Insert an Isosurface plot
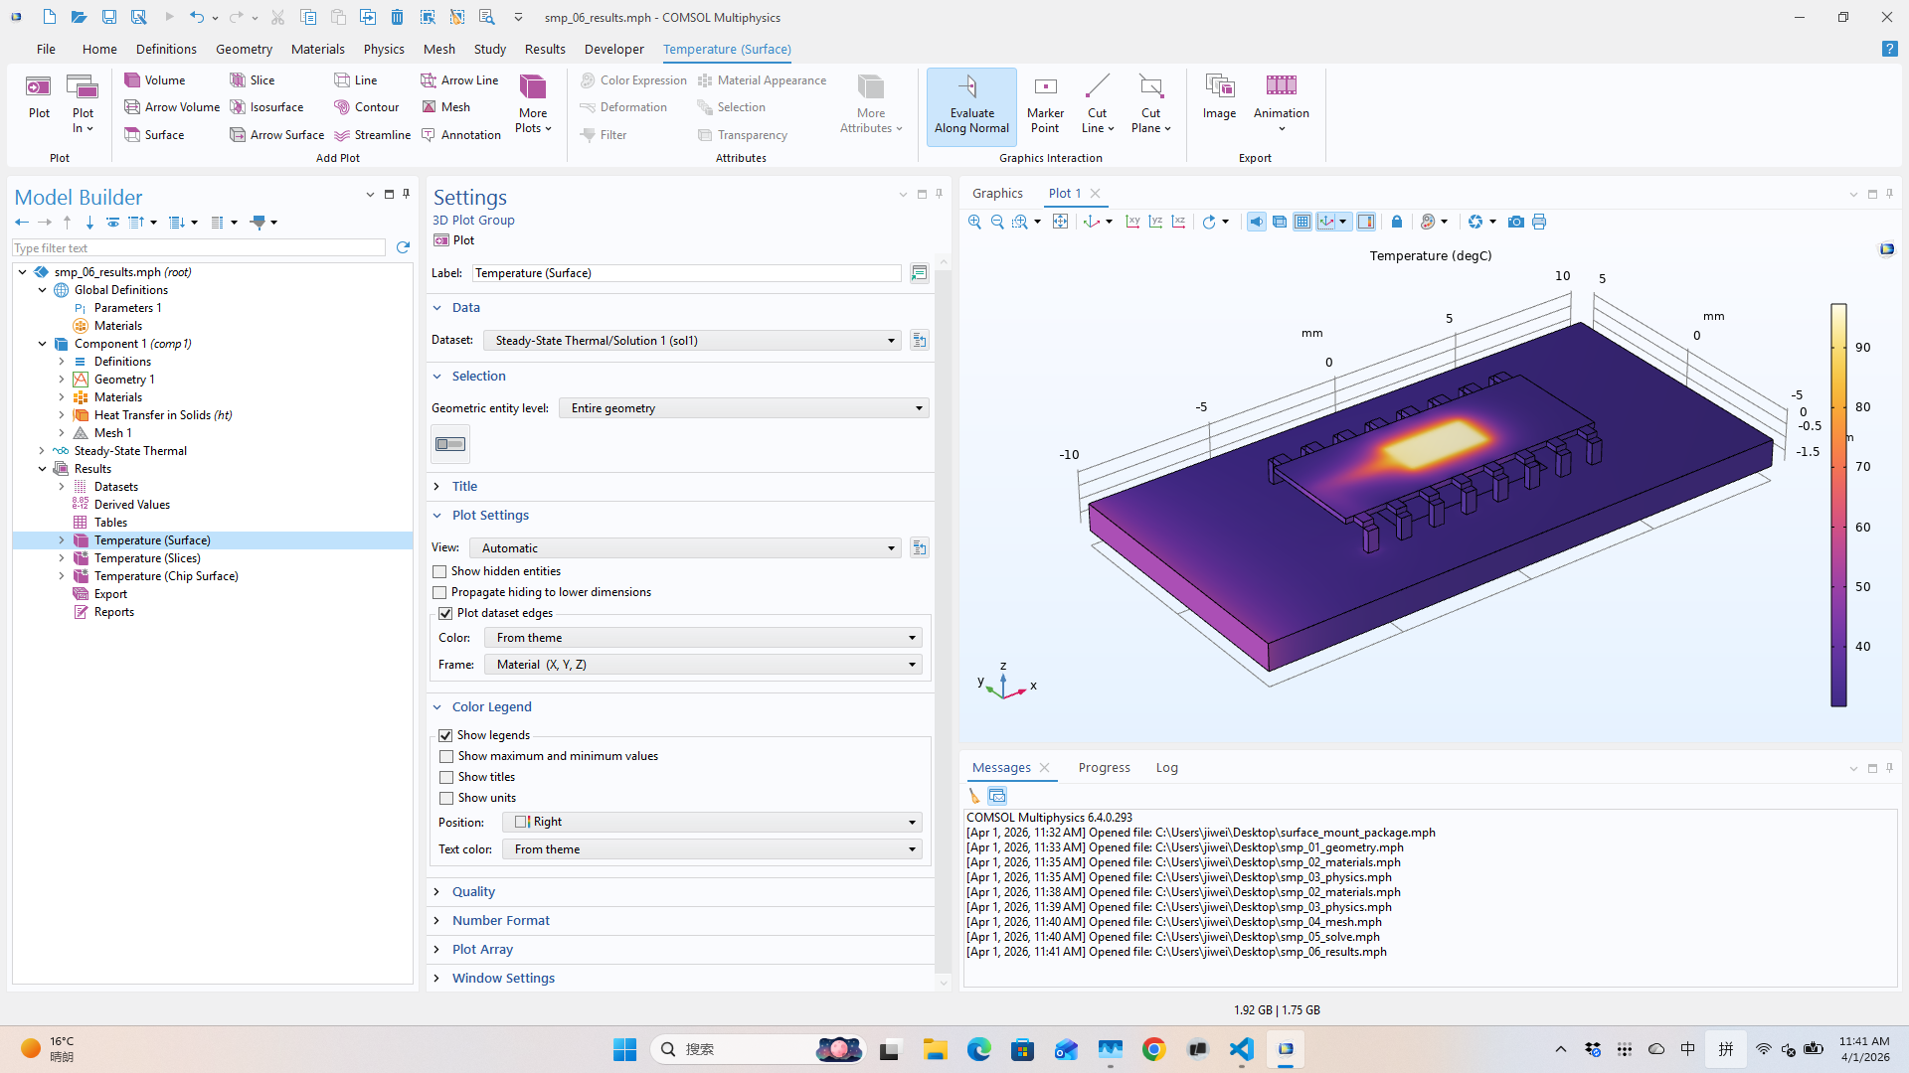This screenshot has width=1909, height=1073. point(268,106)
